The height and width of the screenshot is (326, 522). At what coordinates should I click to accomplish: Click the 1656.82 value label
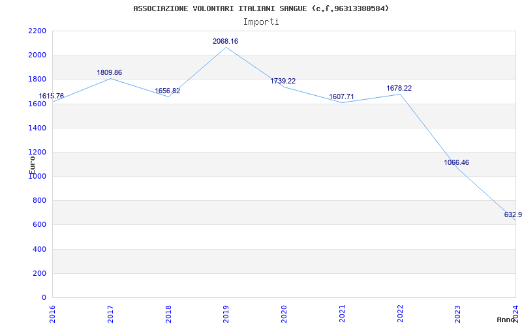pos(168,91)
